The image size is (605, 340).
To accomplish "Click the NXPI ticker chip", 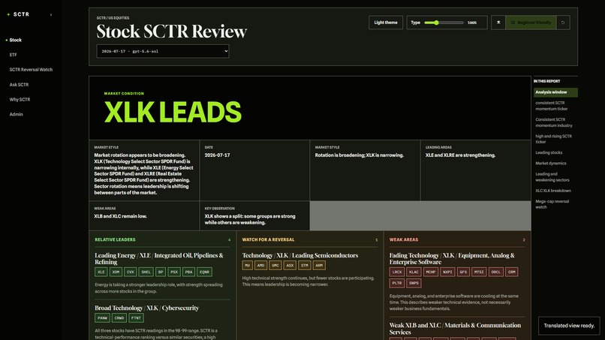I will pyautogui.click(x=447, y=272).
